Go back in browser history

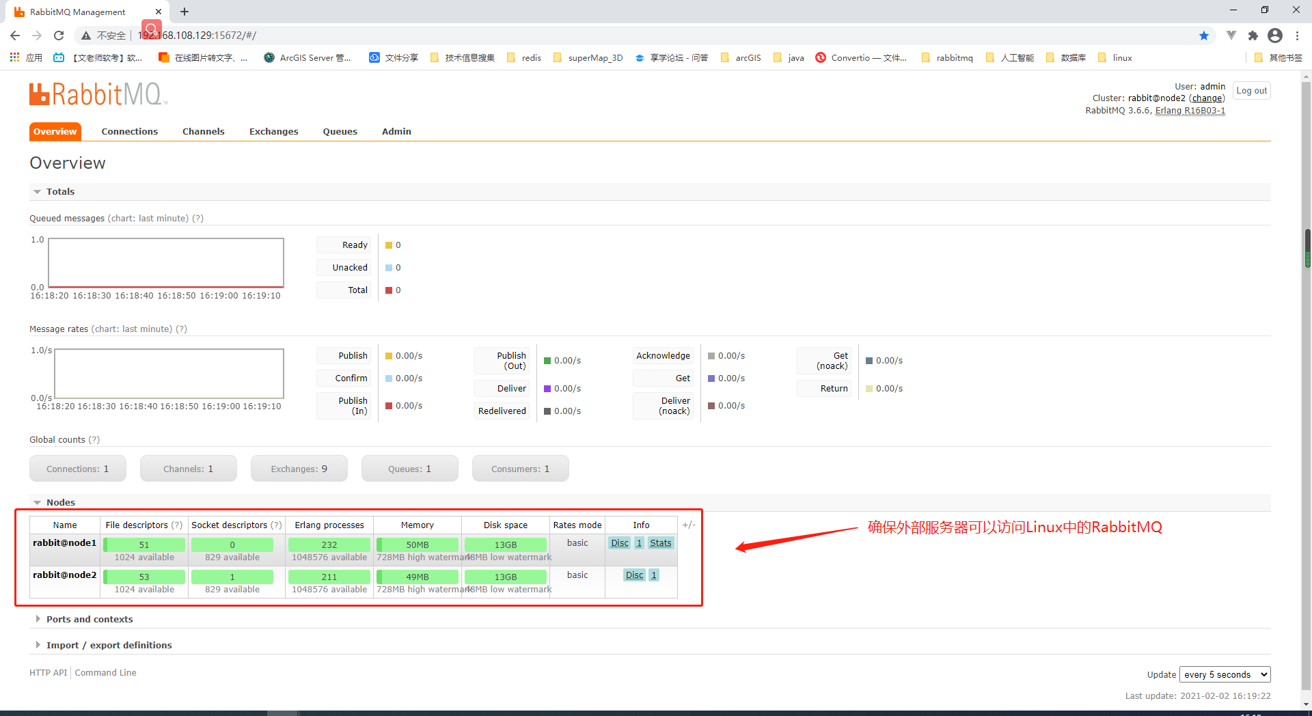point(15,36)
